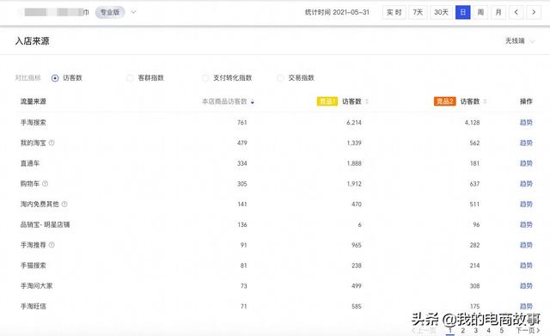
Task: Click the previous period arrow icon
Action: (516, 12)
